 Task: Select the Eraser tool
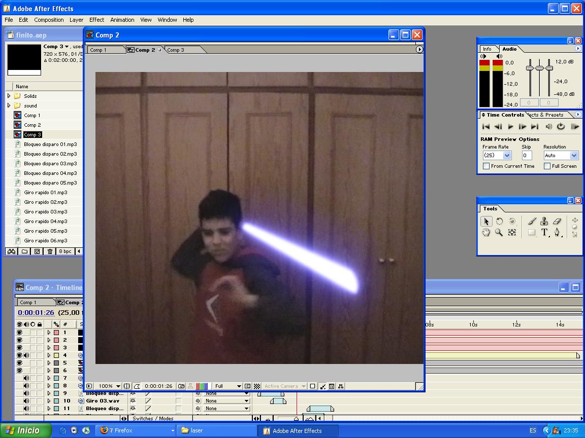pos(557,222)
